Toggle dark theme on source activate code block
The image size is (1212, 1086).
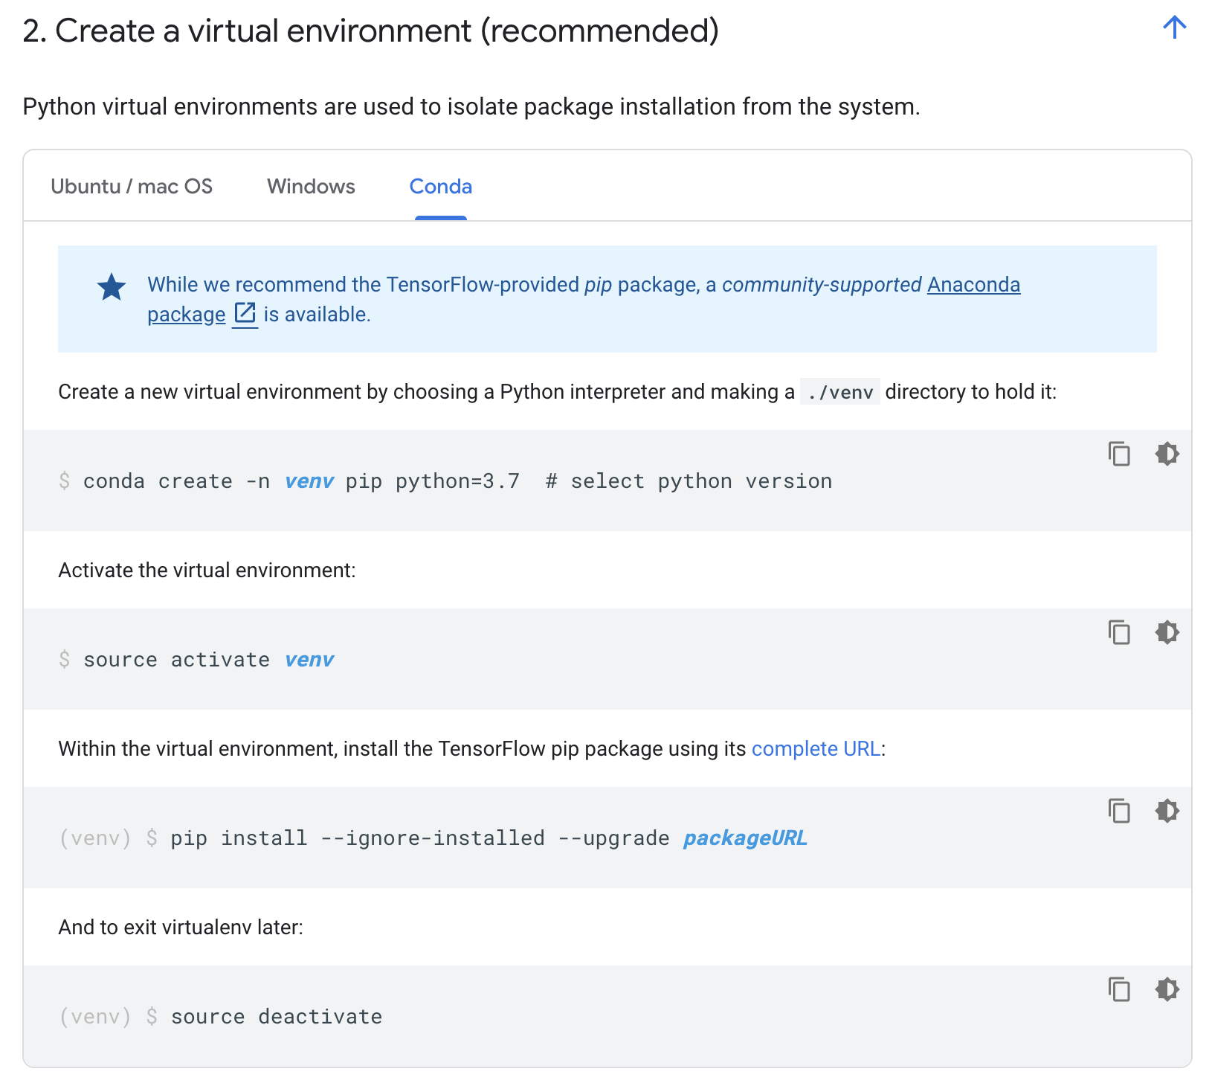tap(1167, 632)
